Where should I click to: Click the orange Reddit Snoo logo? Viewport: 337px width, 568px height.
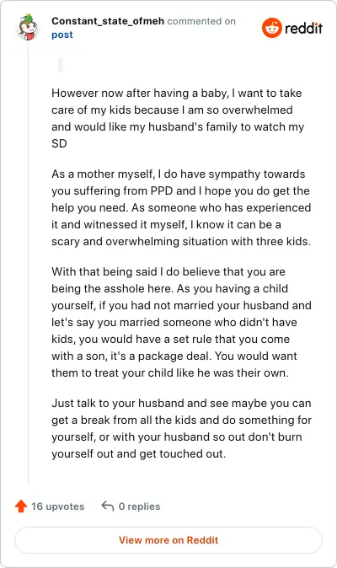(x=272, y=28)
